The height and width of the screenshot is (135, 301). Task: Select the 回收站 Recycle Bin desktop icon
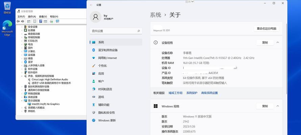pos(7,8)
